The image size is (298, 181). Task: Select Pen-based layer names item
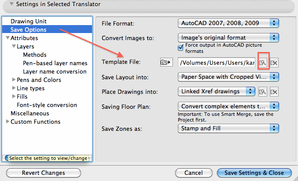click(x=55, y=63)
